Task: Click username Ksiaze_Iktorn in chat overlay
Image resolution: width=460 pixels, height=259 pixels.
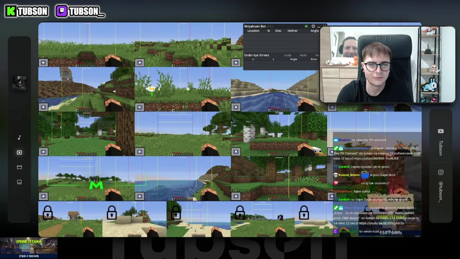Action: [349, 175]
